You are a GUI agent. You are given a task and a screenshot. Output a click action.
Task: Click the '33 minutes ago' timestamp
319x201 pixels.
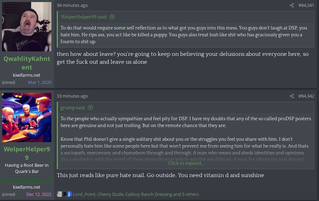pyautogui.click(x=72, y=96)
